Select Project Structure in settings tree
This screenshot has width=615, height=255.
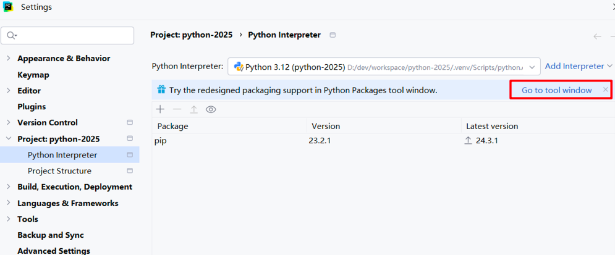59,171
